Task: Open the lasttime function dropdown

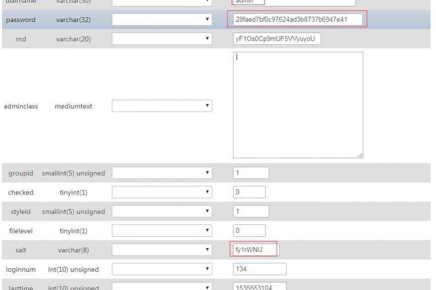Action: 162,288
